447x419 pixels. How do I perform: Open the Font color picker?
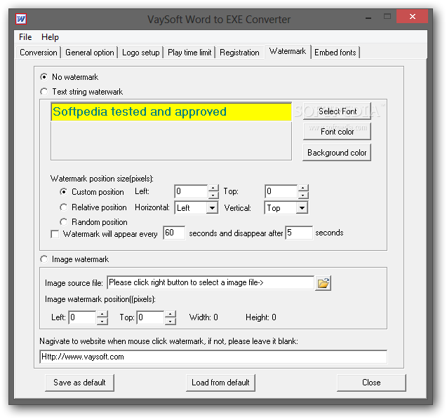337,132
